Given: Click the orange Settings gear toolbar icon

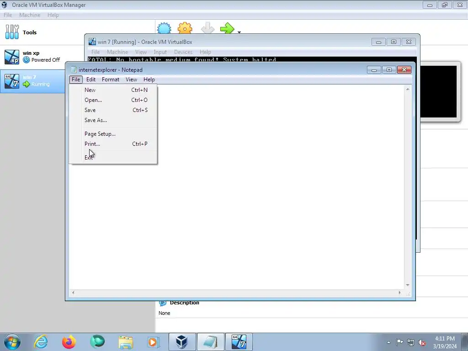Looking at the screenshot, I should [x=185, y=28].
